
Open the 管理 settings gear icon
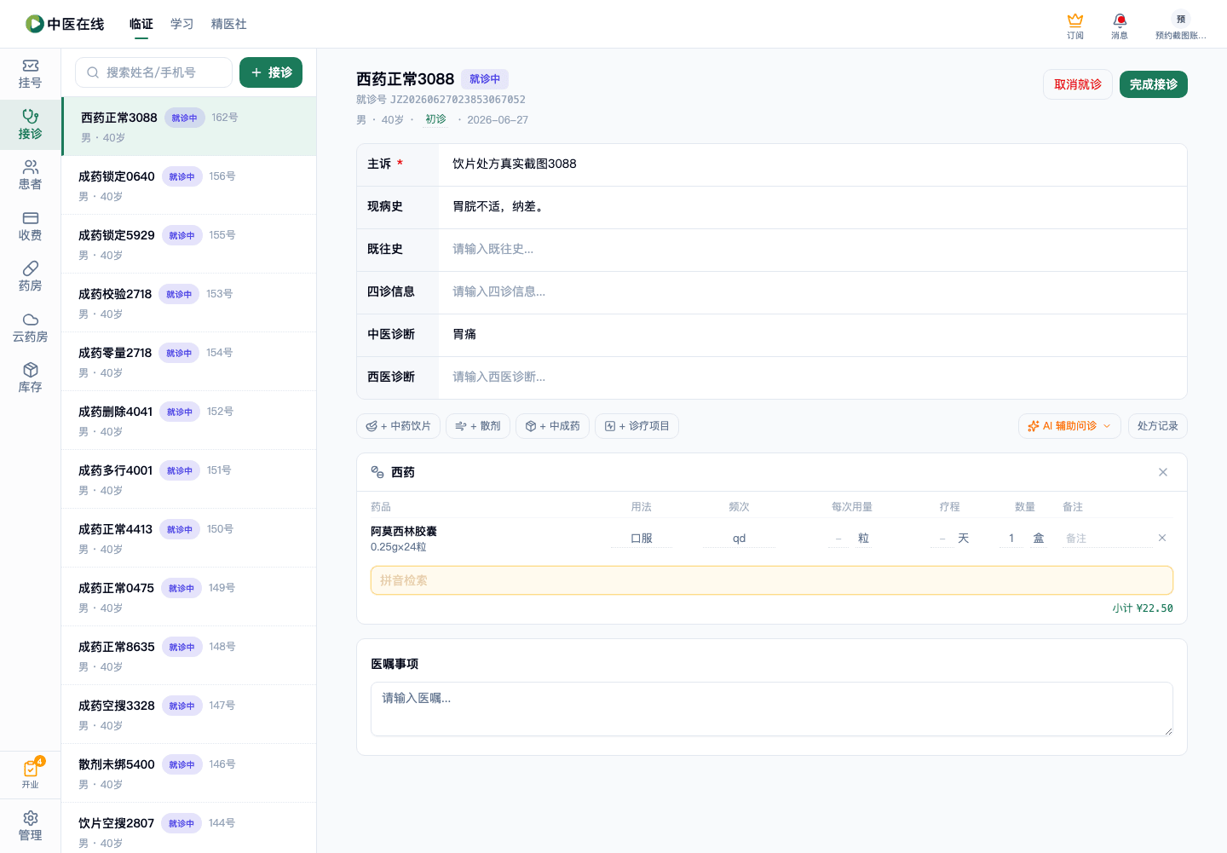coord(30,827)
